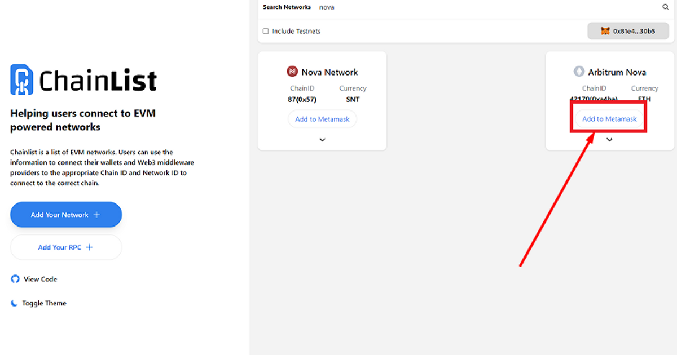Click the Arbitrum Nova logo icon

coord(579,72)
